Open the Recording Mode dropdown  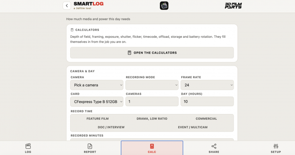pyautogui.click(x=152, y=85)
